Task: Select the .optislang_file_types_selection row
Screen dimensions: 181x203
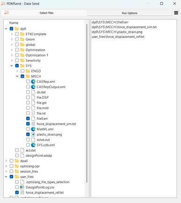Action: pyautogui.click(x=47, y=182)
